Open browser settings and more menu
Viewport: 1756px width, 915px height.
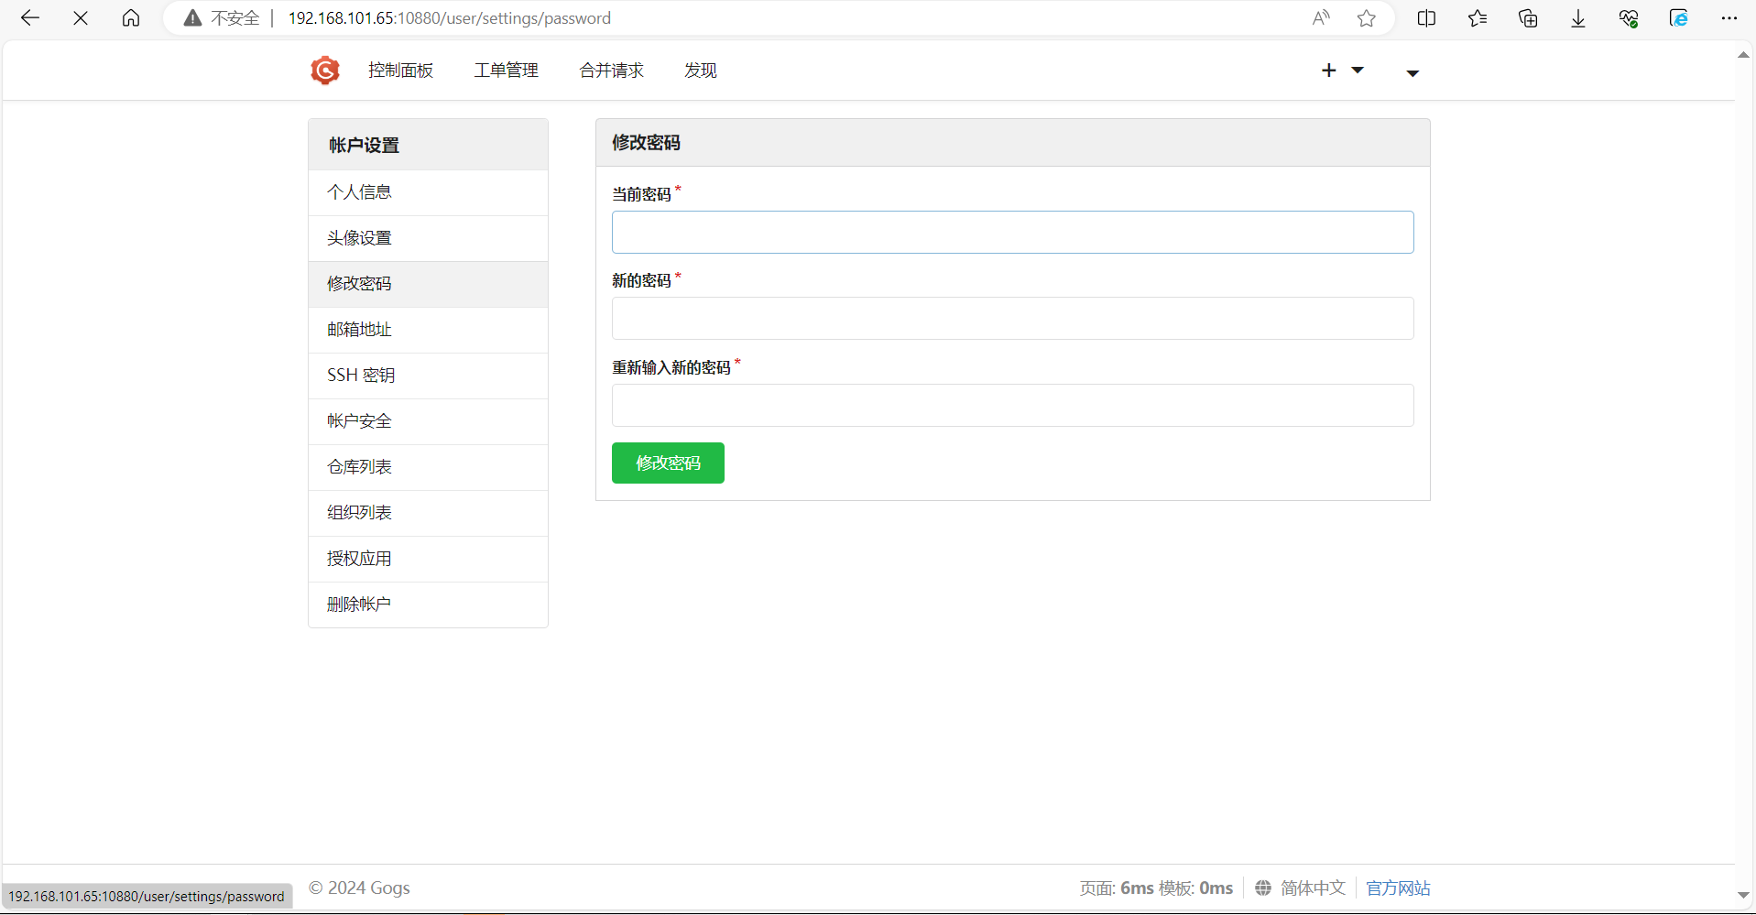[x=1729, y=18]
